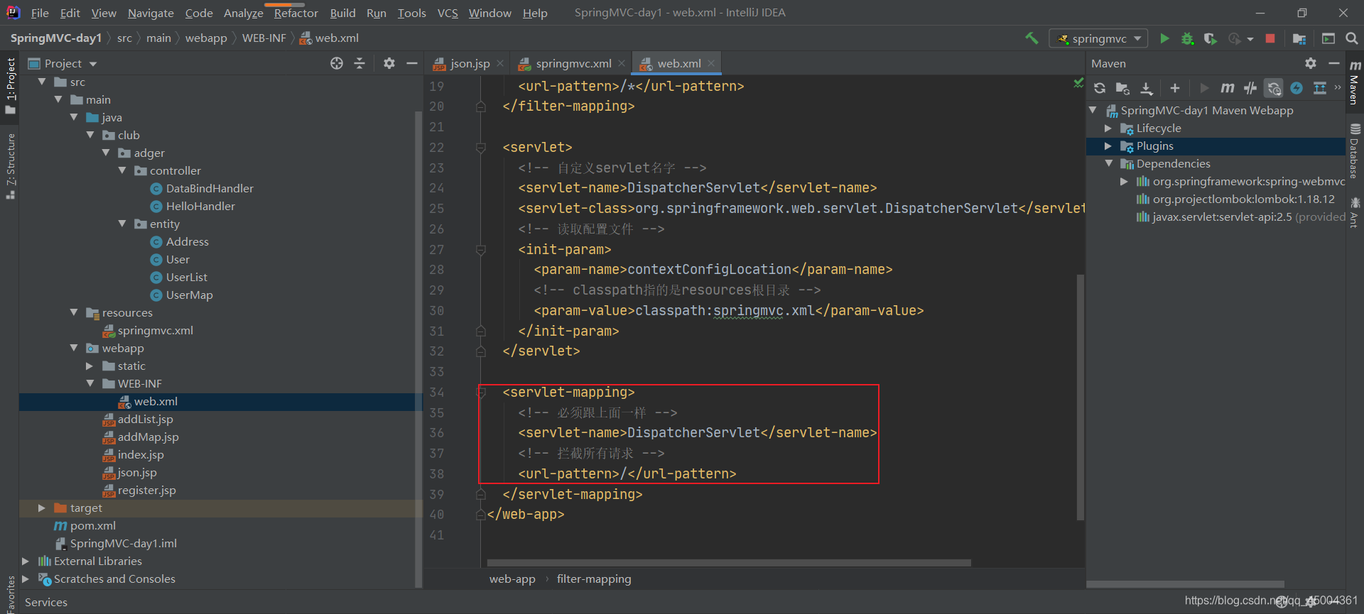Collapse the WEB-INF folder
This screenshot has height=614, width=1364.
90,383
